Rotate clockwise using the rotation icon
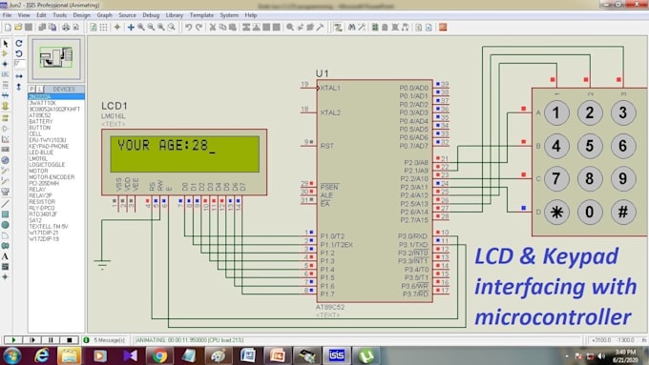The height and width of the screenshot is (365, 649). (x=19, y=44)
